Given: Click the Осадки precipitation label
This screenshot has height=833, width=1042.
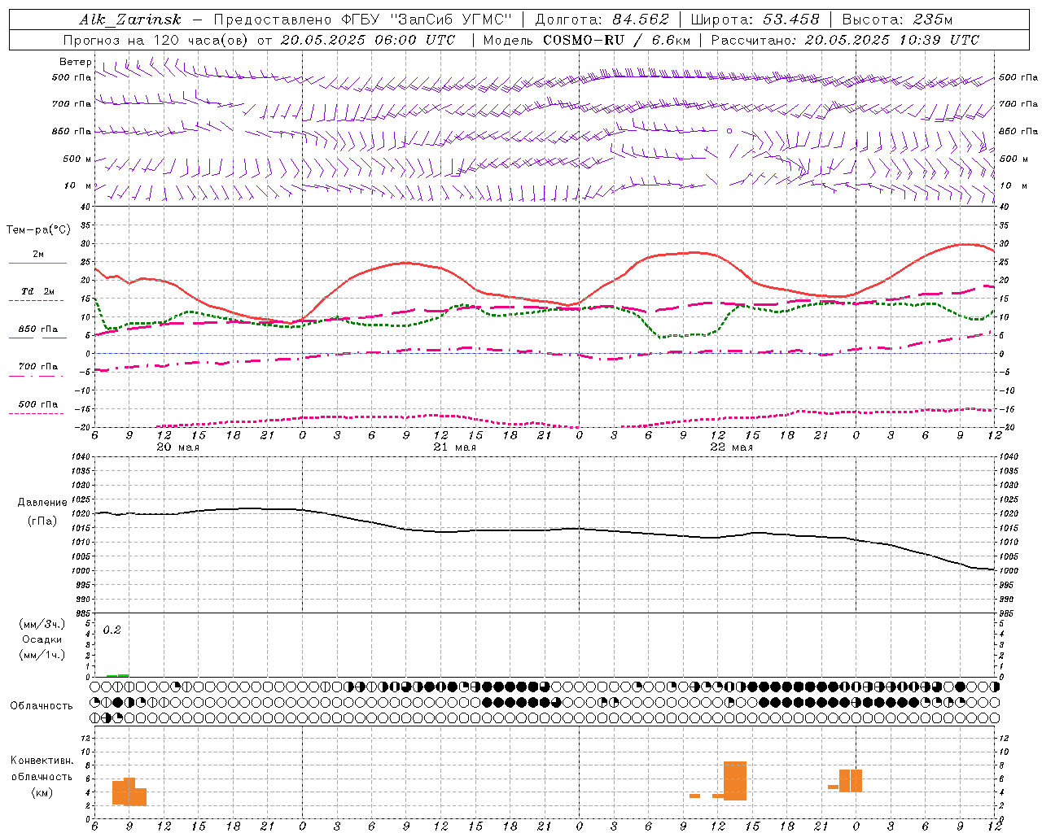Looking at the screenshot, I should pyautogui.click(x=42, y=639).
